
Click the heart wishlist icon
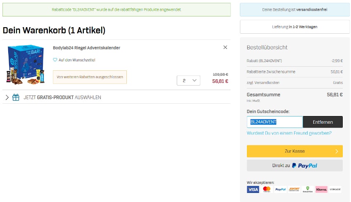point(55,60)
